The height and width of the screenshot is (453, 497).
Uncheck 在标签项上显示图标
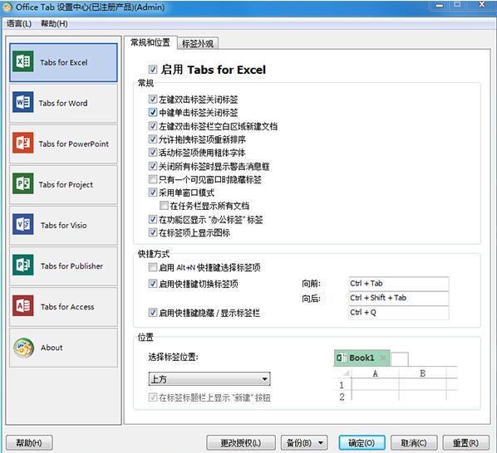coord(153,232)
